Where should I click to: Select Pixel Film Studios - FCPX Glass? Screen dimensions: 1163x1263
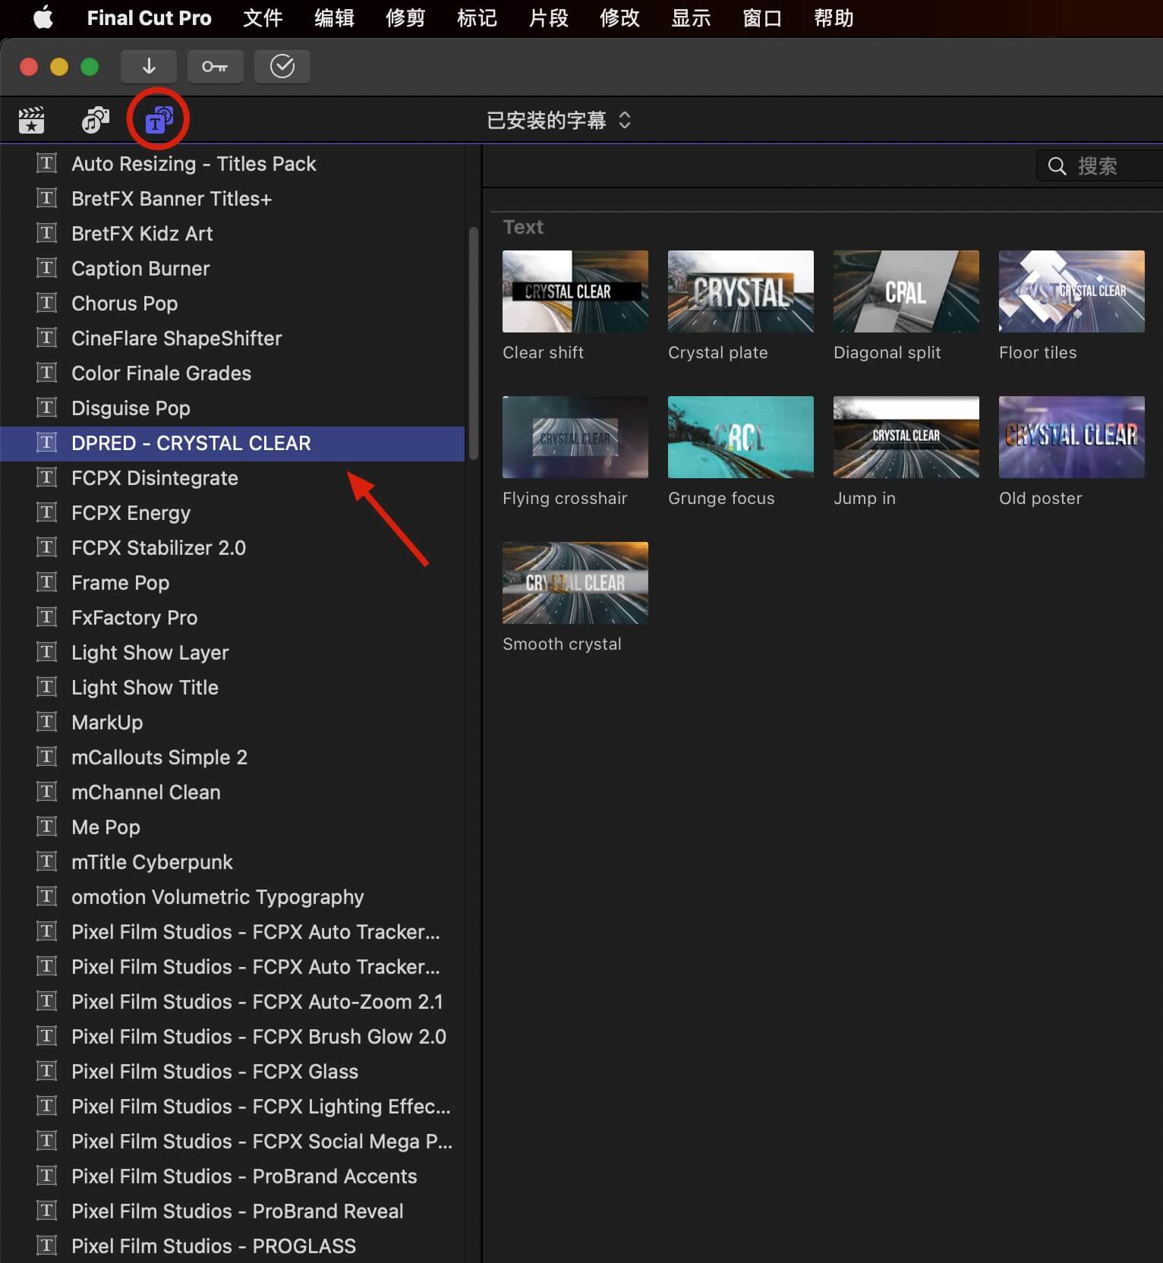pos(232,1072)
